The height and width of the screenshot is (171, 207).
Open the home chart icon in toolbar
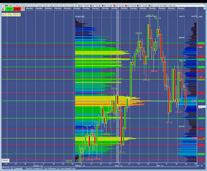3,9
